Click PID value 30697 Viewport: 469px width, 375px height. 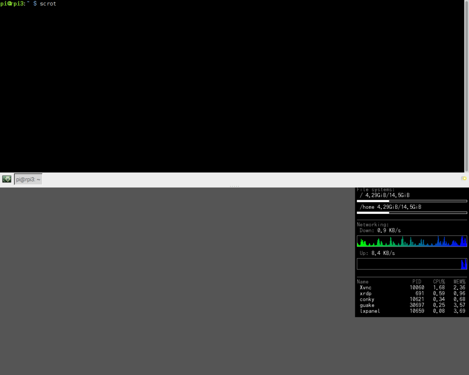(417, 305)
